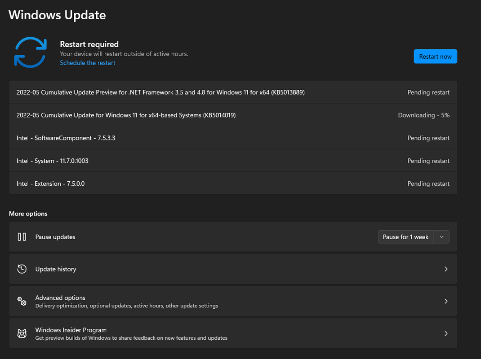Image resolution: width=481 pixels, height=359 pixels.
Task: Open the Windows Insider Program label
Action: (x=71, y=330)
